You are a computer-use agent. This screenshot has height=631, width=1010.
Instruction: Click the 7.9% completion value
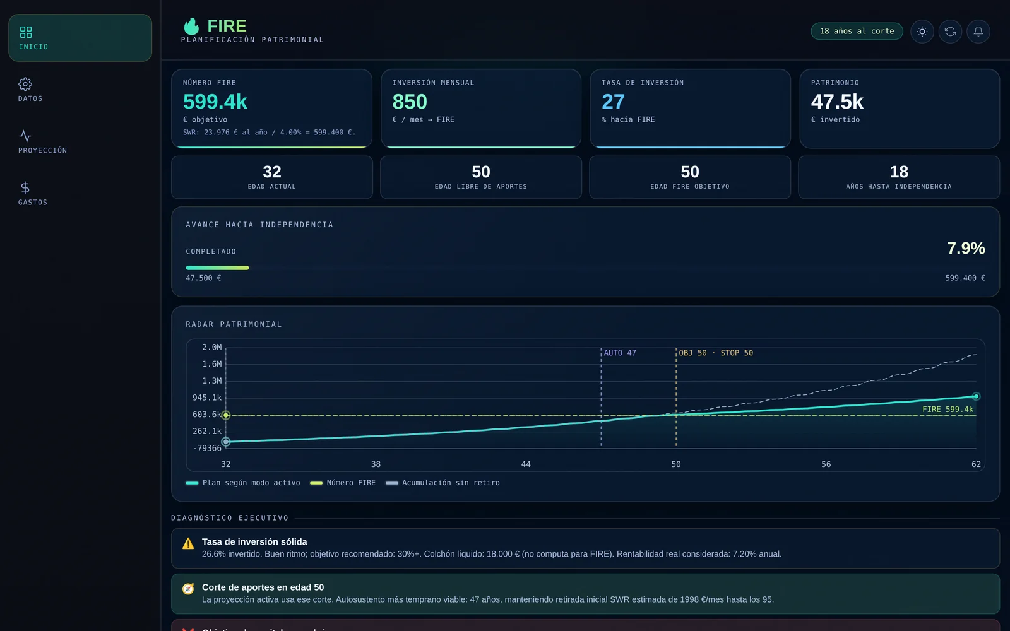[966, 248]
